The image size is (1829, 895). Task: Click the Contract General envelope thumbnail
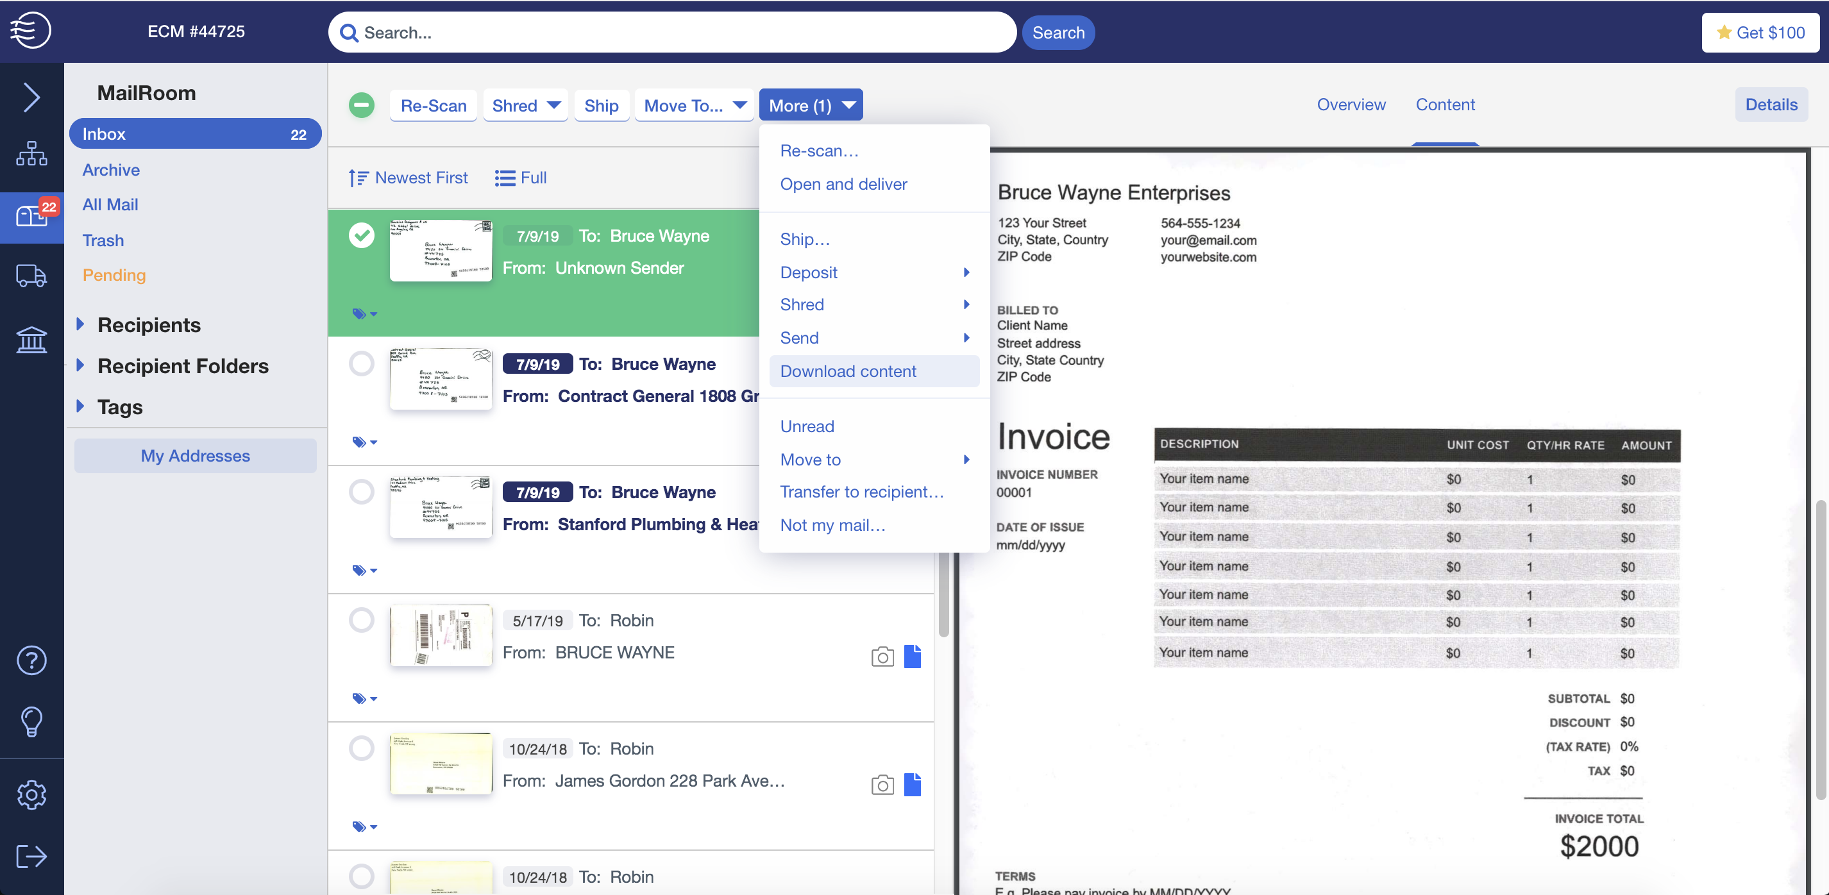pyautogui.click(x=441, y=378)
